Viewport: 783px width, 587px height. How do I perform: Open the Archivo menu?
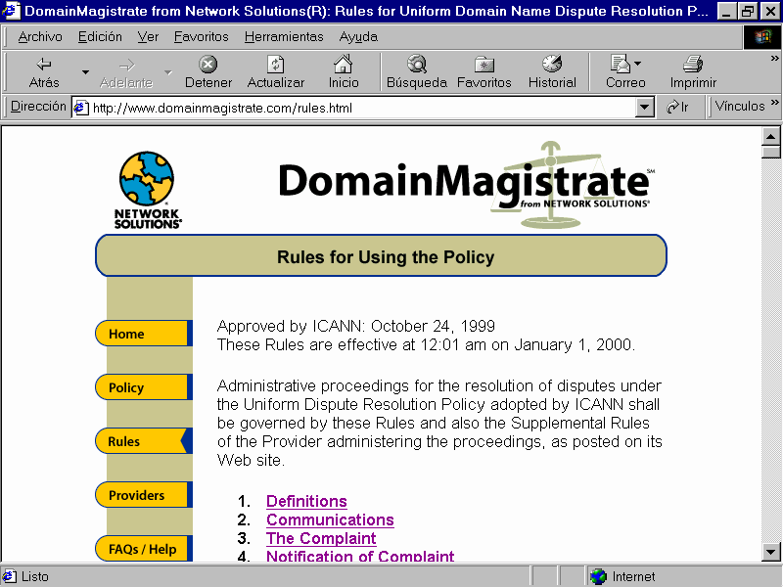coord(40,36)
